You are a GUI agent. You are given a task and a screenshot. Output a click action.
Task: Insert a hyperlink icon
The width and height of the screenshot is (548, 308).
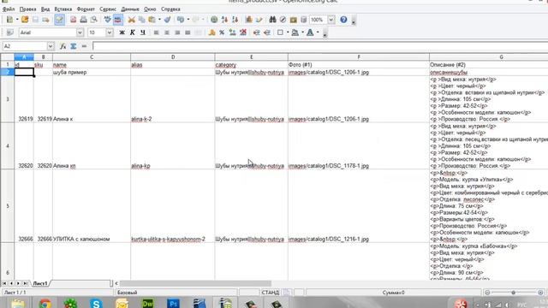point(214,20)
